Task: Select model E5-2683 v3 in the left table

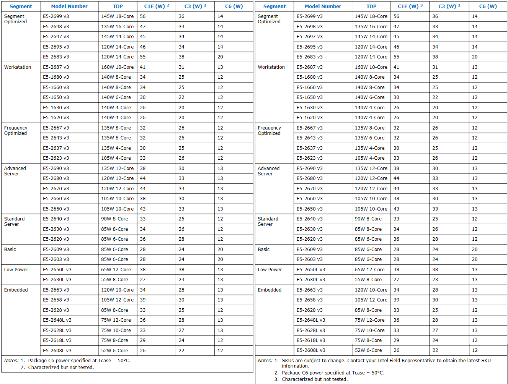Action: 56,57
